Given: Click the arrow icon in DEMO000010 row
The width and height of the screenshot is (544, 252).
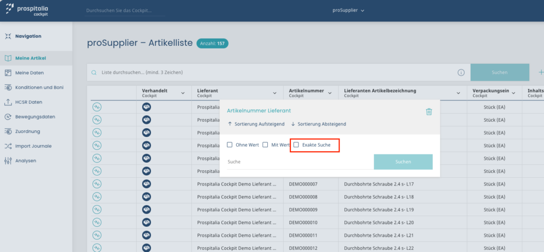Looking at the screenshot, I should coord(97,222).
